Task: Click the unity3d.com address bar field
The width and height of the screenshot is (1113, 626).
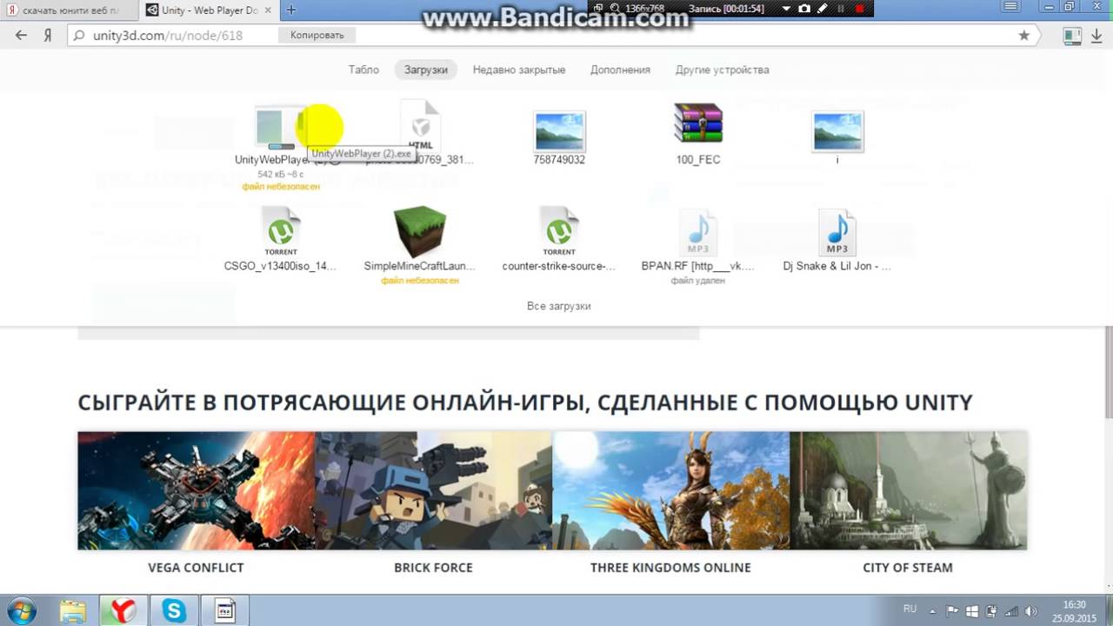Action: pyautogui.click(x=552, y=36)
